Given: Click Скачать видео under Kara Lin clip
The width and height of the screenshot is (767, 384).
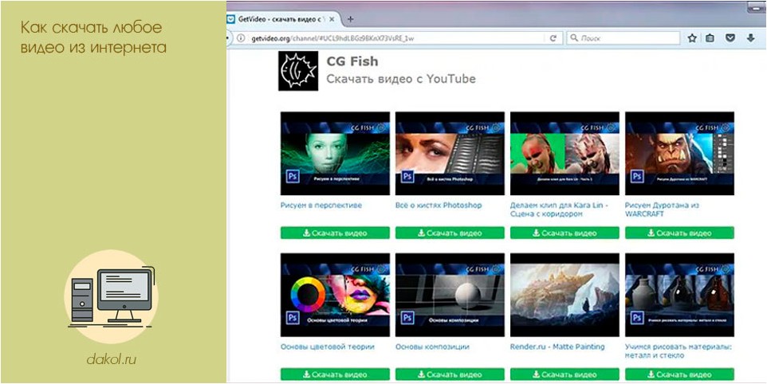Looking at the screenshot, I should point(564,233).
